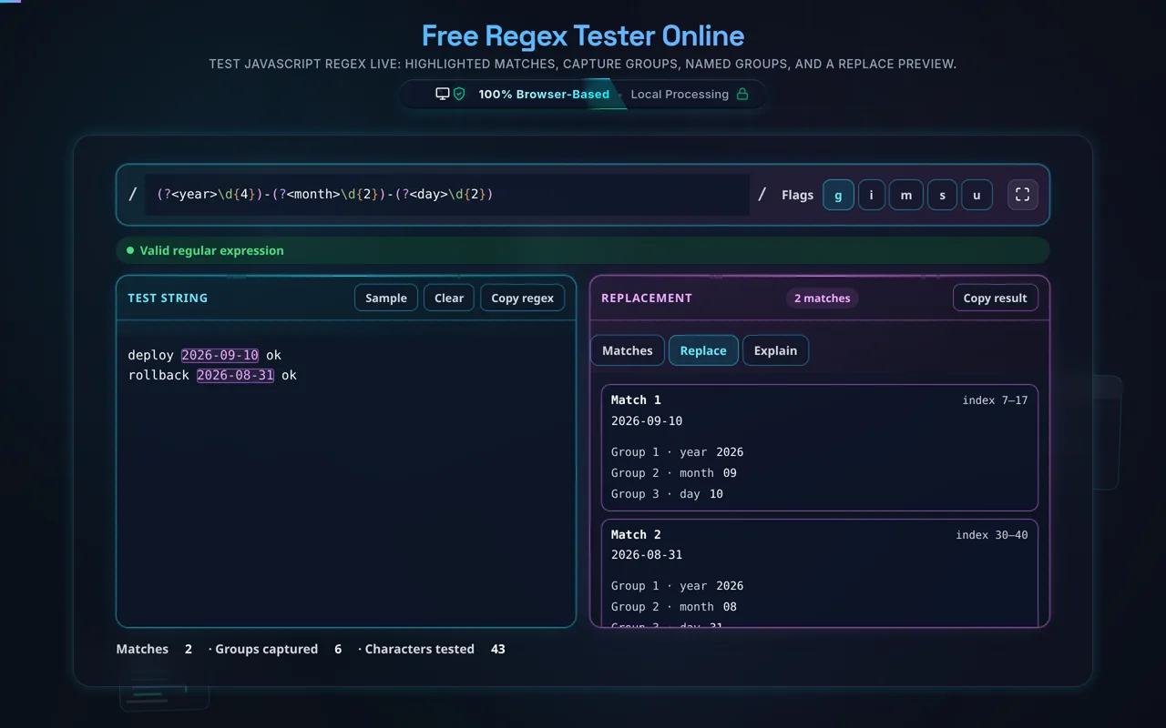Click the '2 matches' badge
The image size is (1166, 728).
click(822, 298)
